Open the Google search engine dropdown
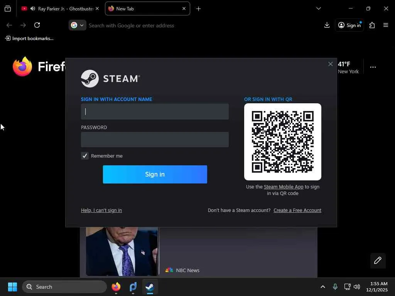The image size is (395, 296). [x=77, y=25]
